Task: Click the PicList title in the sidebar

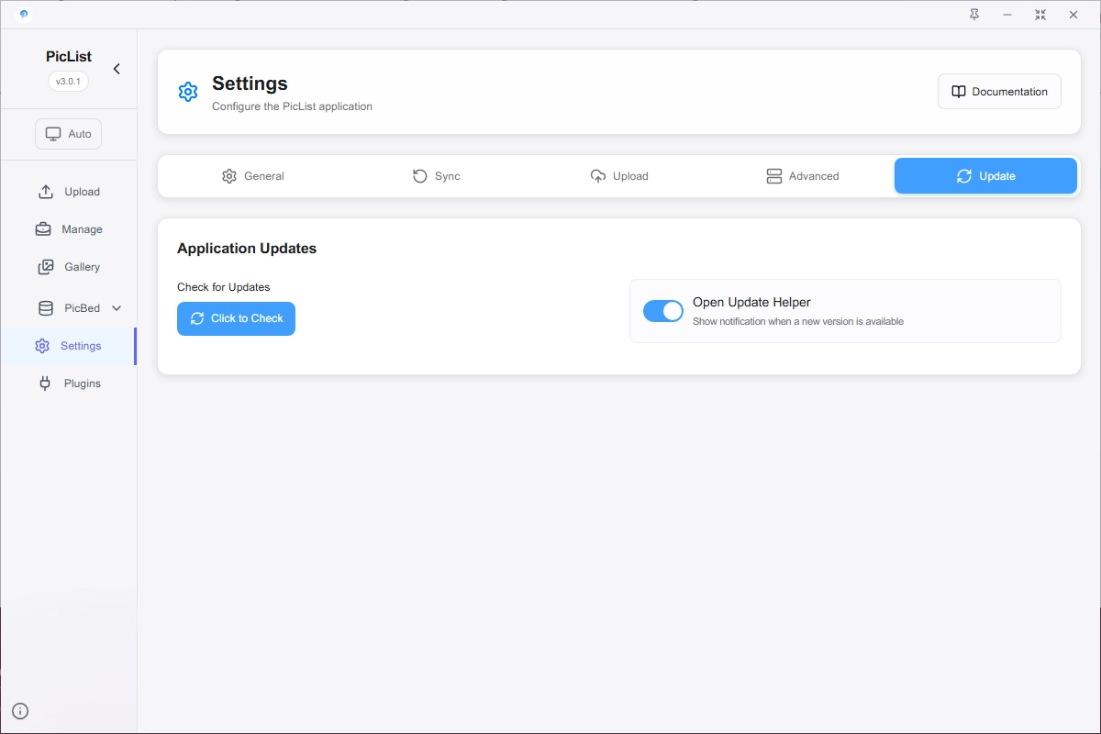Action: point(69,56)
